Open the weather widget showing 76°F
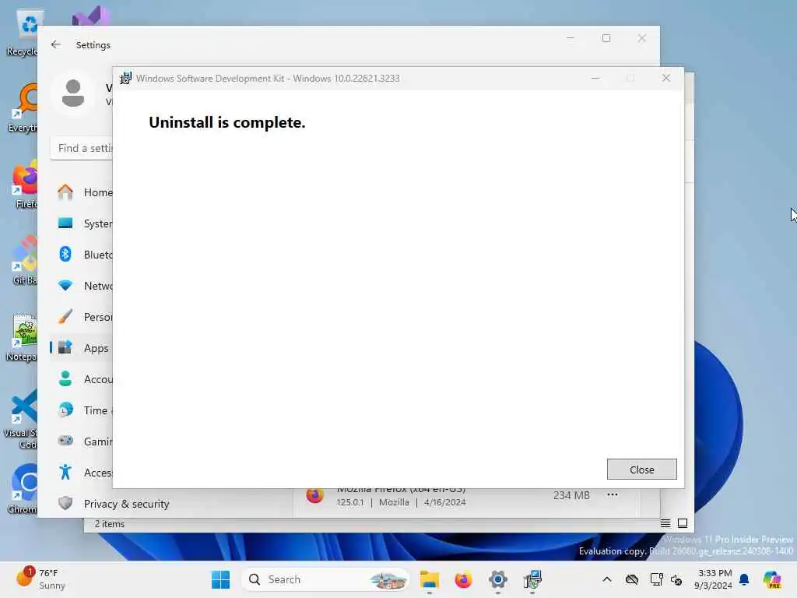The image size is (797, 598). [x=40, y=579]
